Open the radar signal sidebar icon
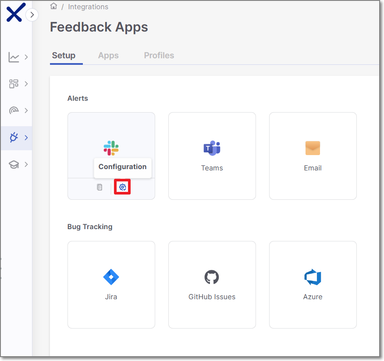 coord(14,110)
